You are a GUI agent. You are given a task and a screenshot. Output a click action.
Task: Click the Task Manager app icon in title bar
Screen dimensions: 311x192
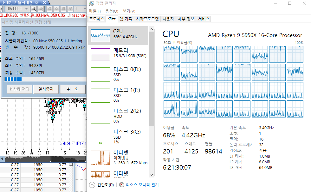91,3
